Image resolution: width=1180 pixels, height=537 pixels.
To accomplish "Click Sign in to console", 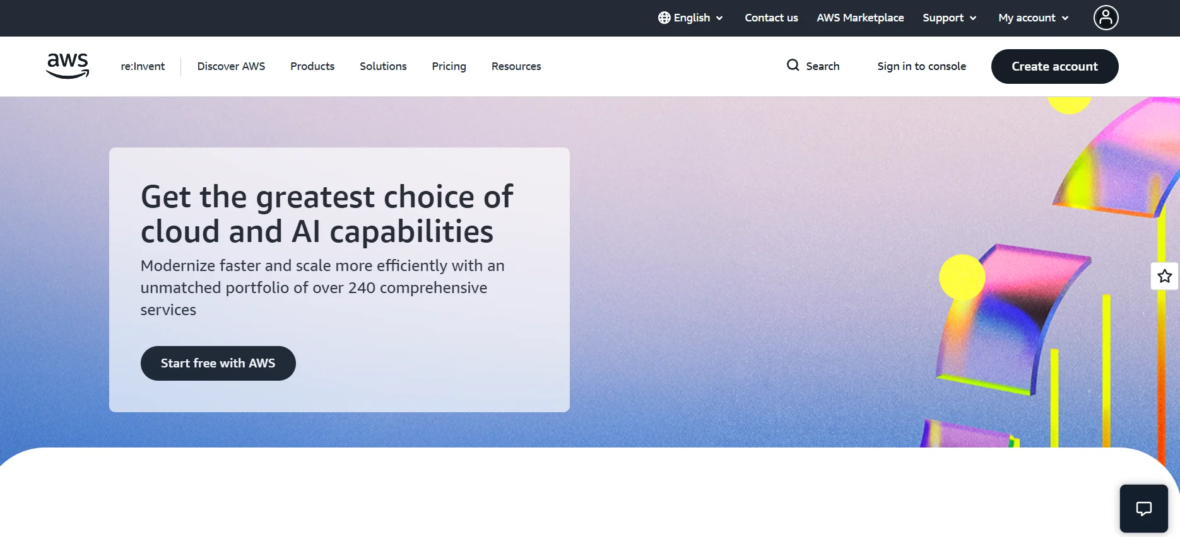I will pos(921,66).
